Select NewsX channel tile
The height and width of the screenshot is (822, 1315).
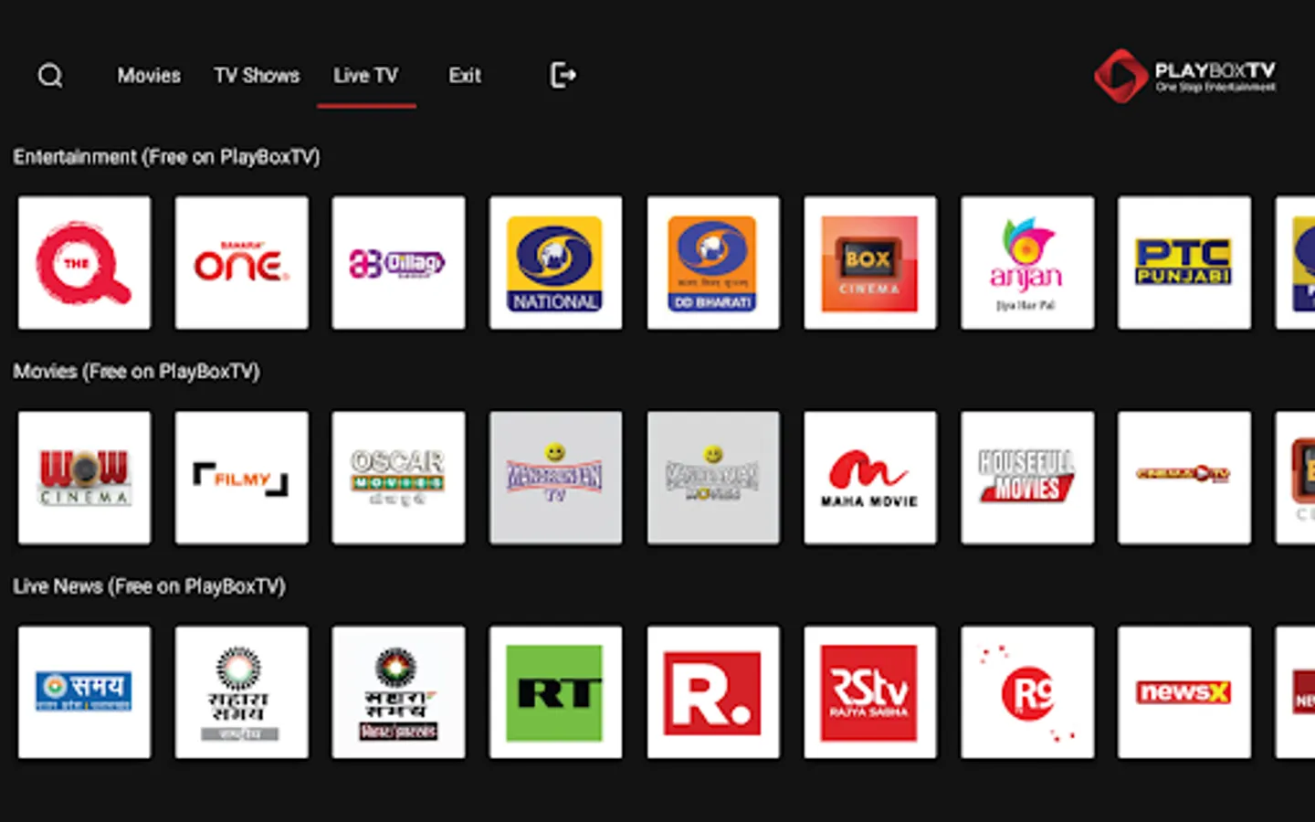(x=1184, y=692)
